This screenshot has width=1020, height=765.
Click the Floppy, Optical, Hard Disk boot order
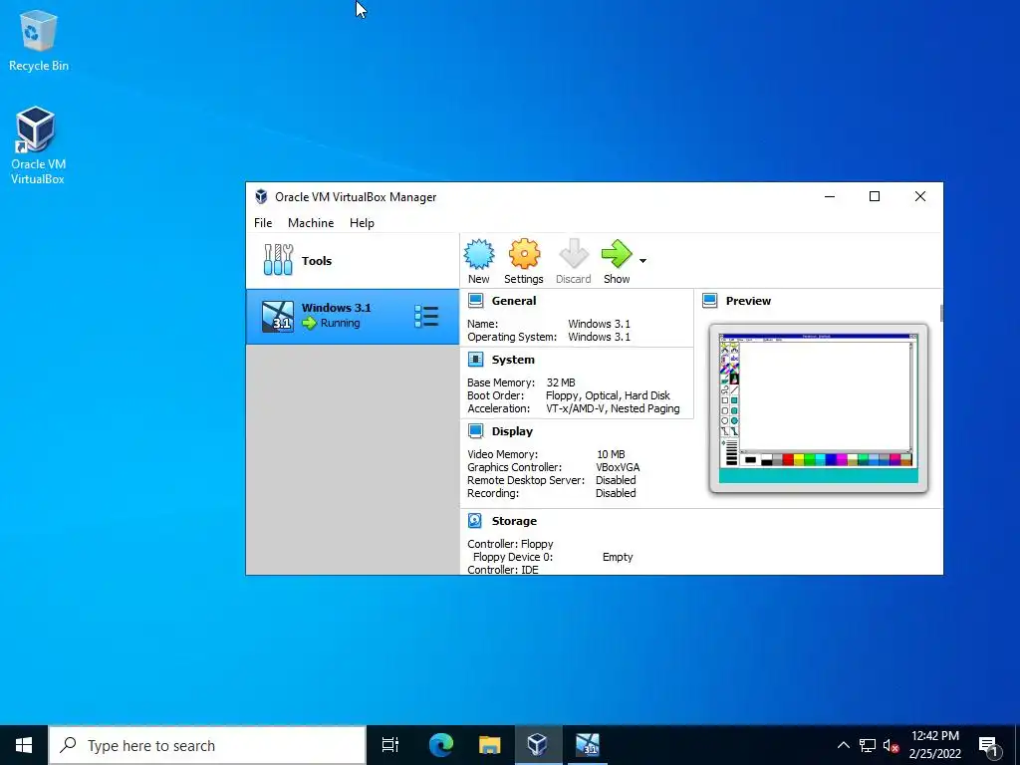click(x=608, y=395)
